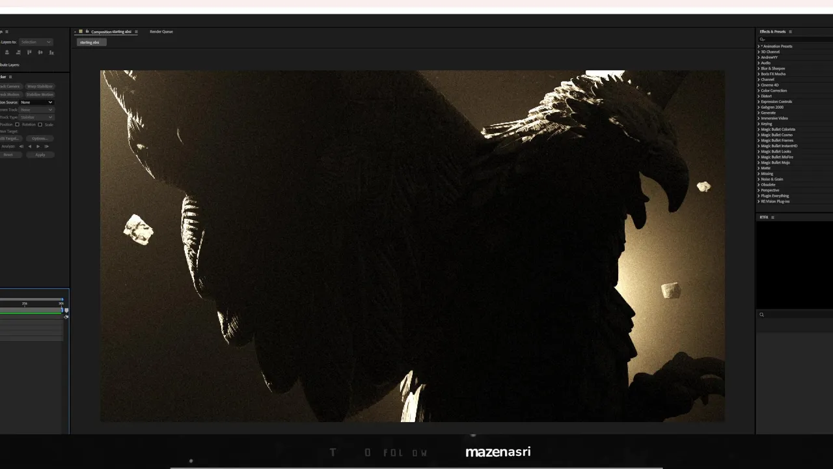Image resolution: width=833 pixels, height=469 pixels.
Task: Enable the Scale checkbox in Tracker
Action: coord(40,124)
